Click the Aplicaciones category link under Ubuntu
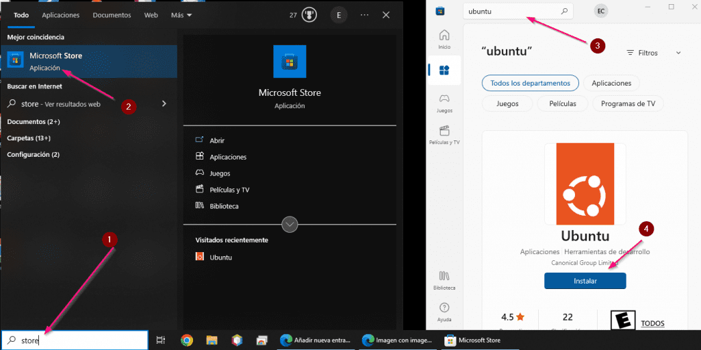The width and height of the screenshot is (701, 350). tap(540, 251)
